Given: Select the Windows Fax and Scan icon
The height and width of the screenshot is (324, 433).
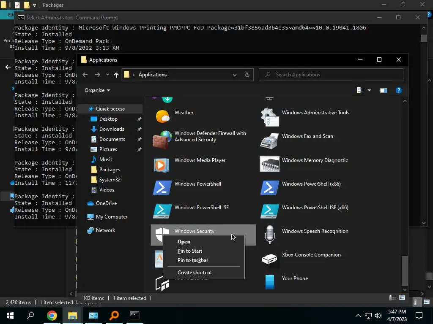Looking at the screenshot, I should (269, 140).
